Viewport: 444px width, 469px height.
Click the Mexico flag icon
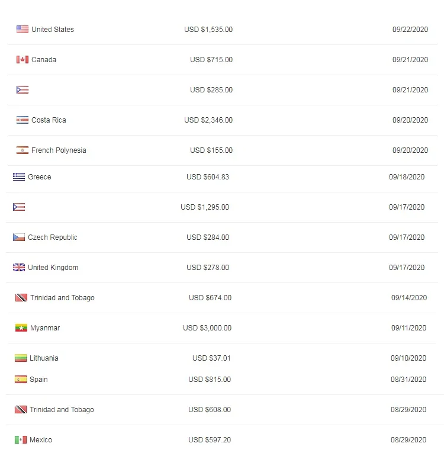click(x=21, y=440)
